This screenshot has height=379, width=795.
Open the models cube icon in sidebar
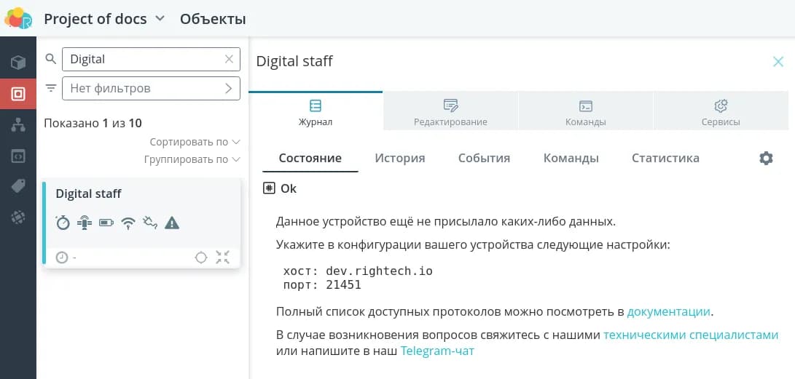pos(18,63)
